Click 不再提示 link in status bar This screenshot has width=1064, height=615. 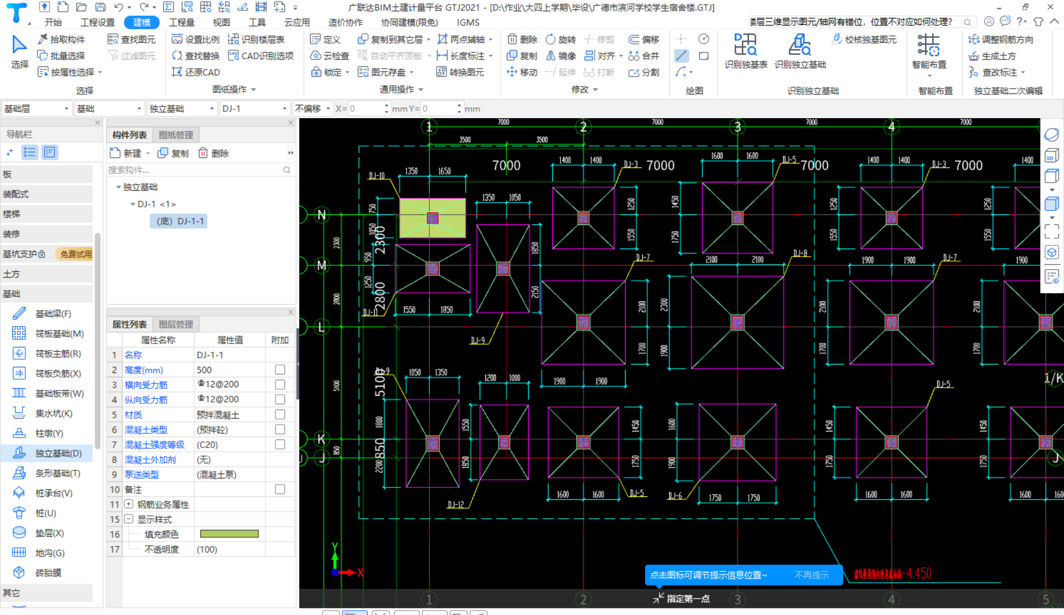(x=809, y=574)
